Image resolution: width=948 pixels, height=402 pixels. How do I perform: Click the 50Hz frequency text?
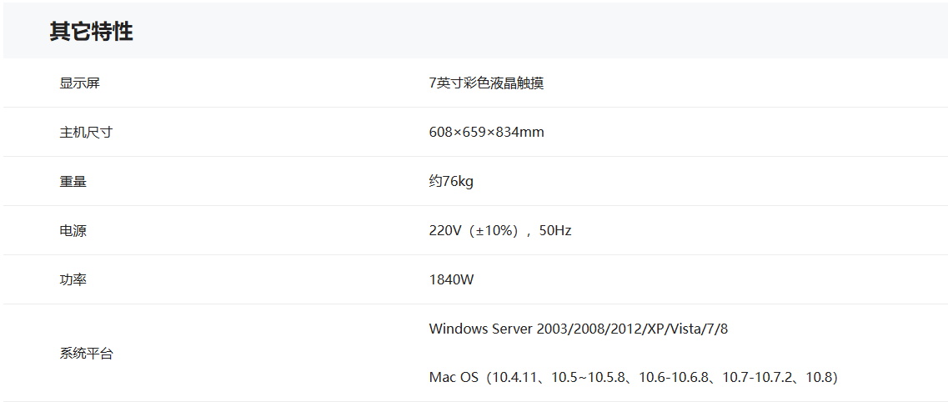click(x=555, y=231)
